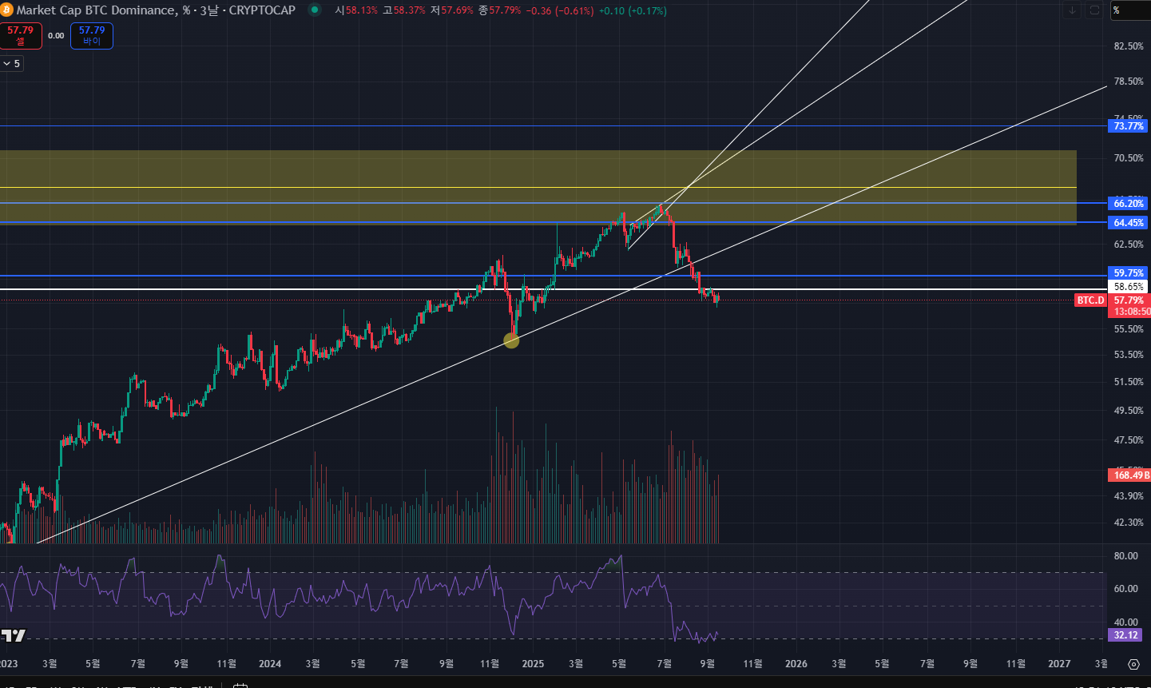
Task: Click the RSI scale label 80.00
Action: 1126,556
